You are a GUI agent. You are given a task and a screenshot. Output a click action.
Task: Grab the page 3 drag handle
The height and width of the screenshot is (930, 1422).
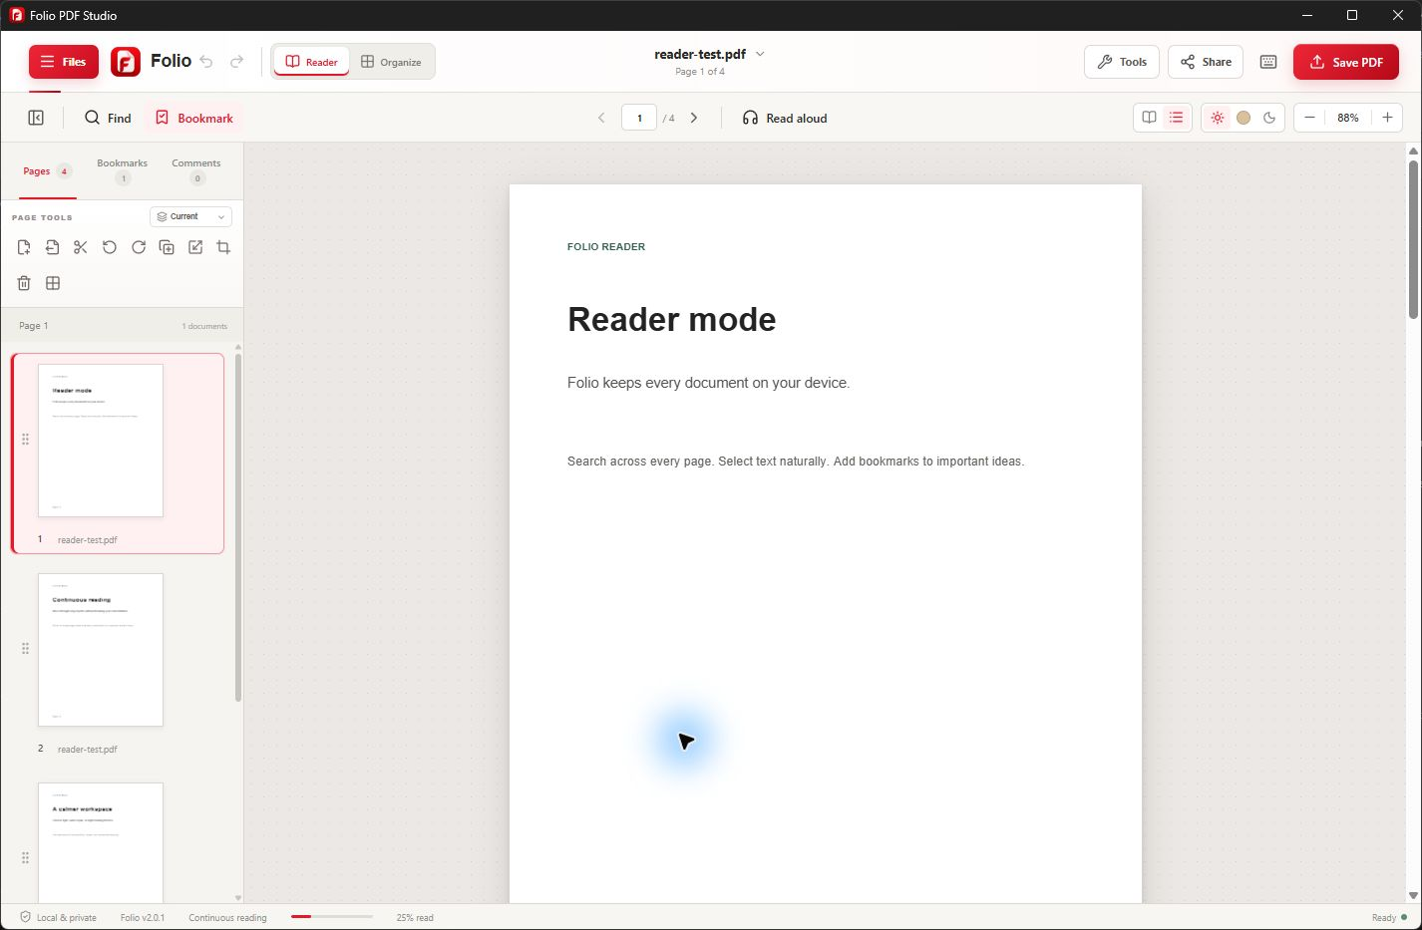25,858
